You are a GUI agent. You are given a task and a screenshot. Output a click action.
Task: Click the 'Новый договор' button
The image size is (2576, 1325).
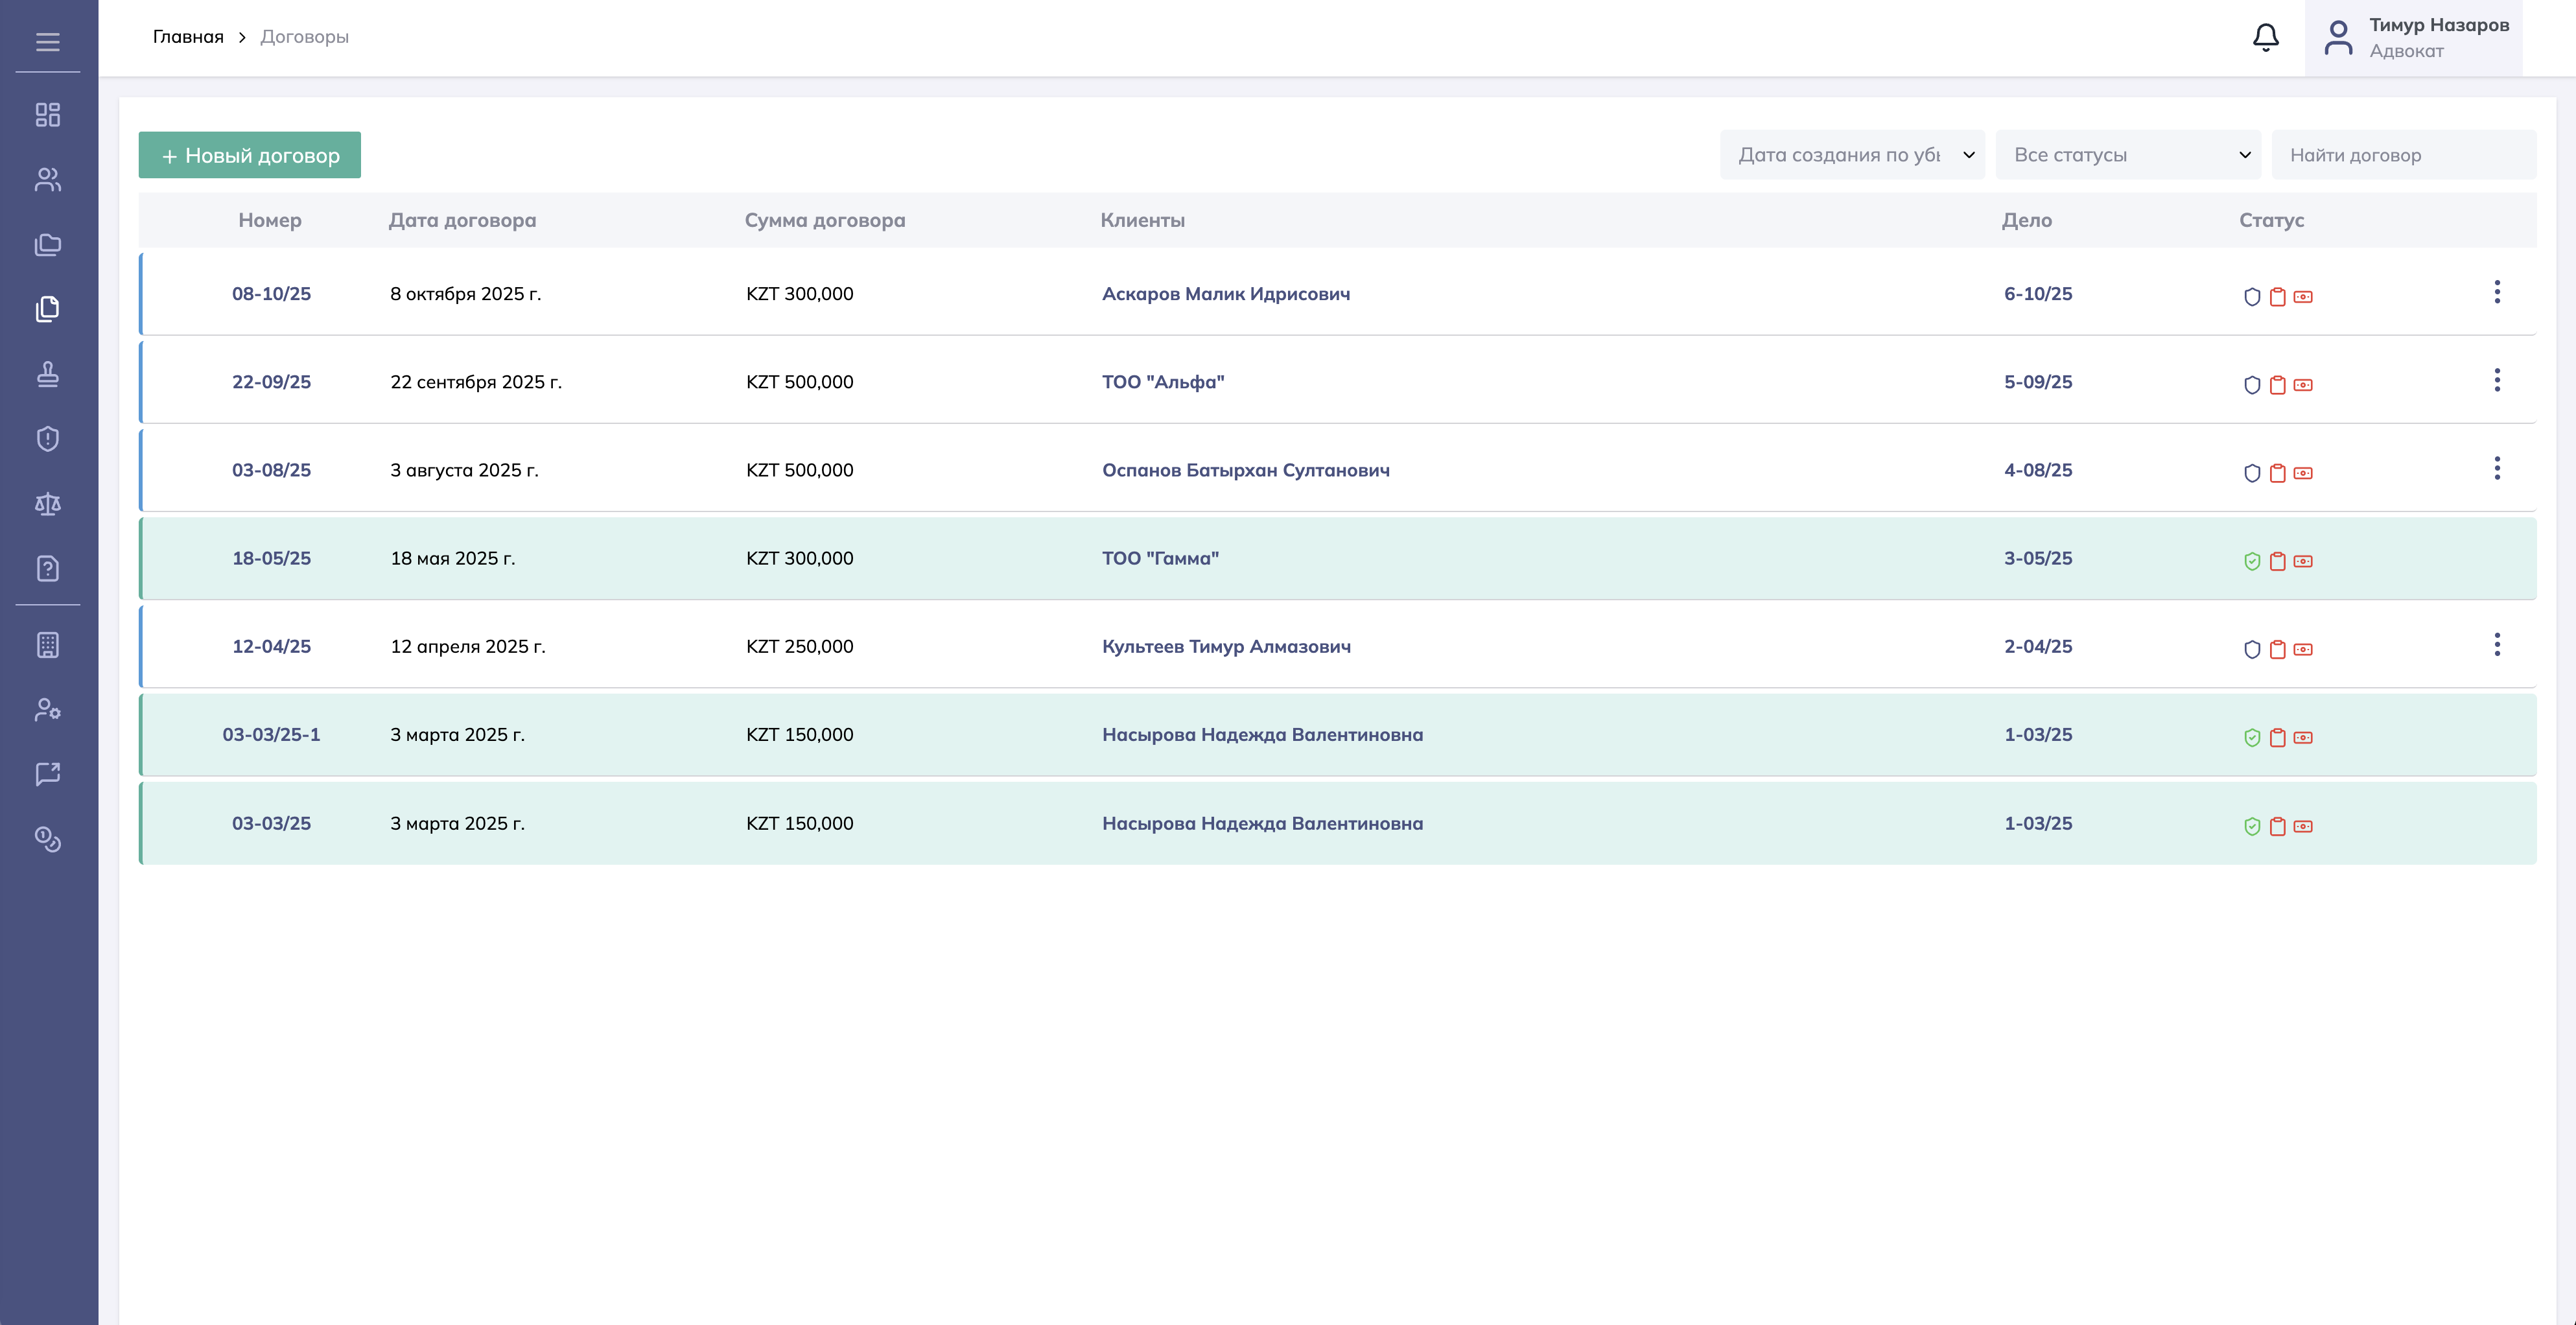pyautogui.click(x=249, y=155)
